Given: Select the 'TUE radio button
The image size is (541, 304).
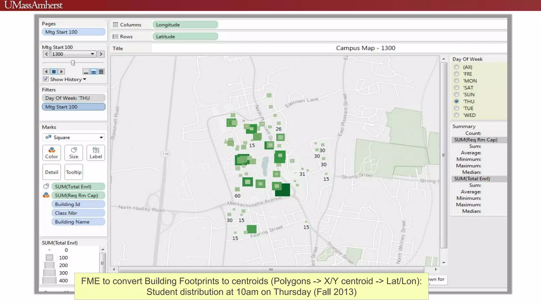Looking at the screenshot, I should [456, 108].
